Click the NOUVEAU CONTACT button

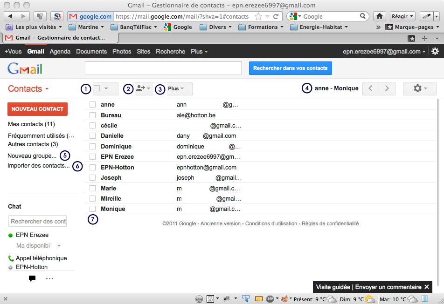(x=37, y=109)
